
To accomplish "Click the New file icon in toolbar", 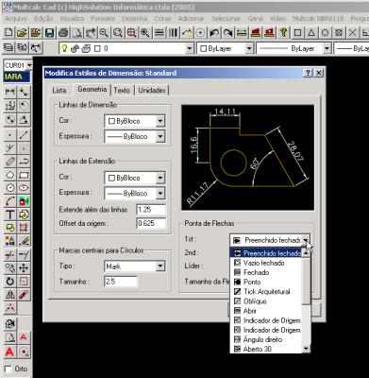I will pyautogui.click(x=8, y=32).
